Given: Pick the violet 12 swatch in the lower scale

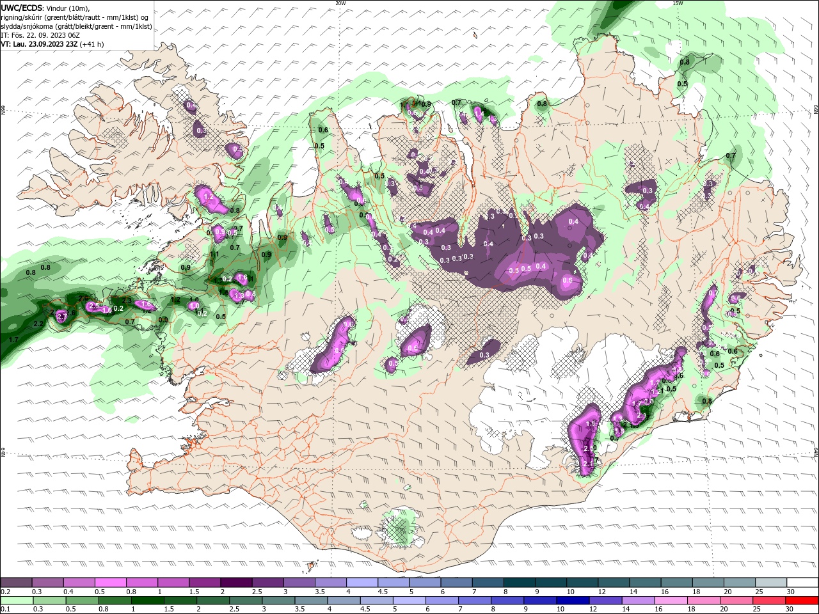Looking at the screenshot, I should [605, 601].
